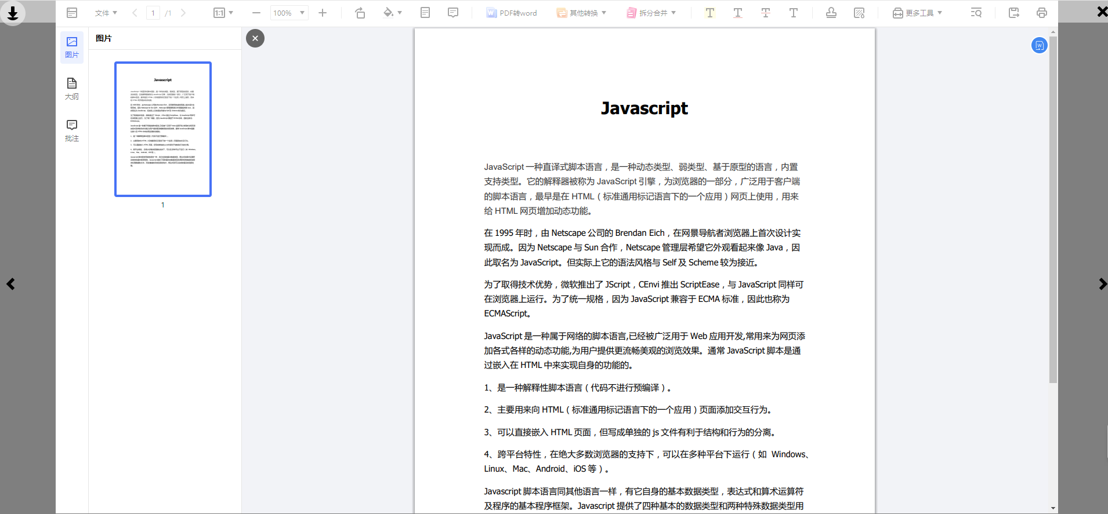
Task: Click the document vertical scrollbar
Action: [x=1053, y=210]
